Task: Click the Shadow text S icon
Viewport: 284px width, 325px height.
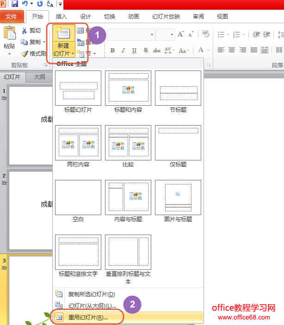Action: click(145, 51)
